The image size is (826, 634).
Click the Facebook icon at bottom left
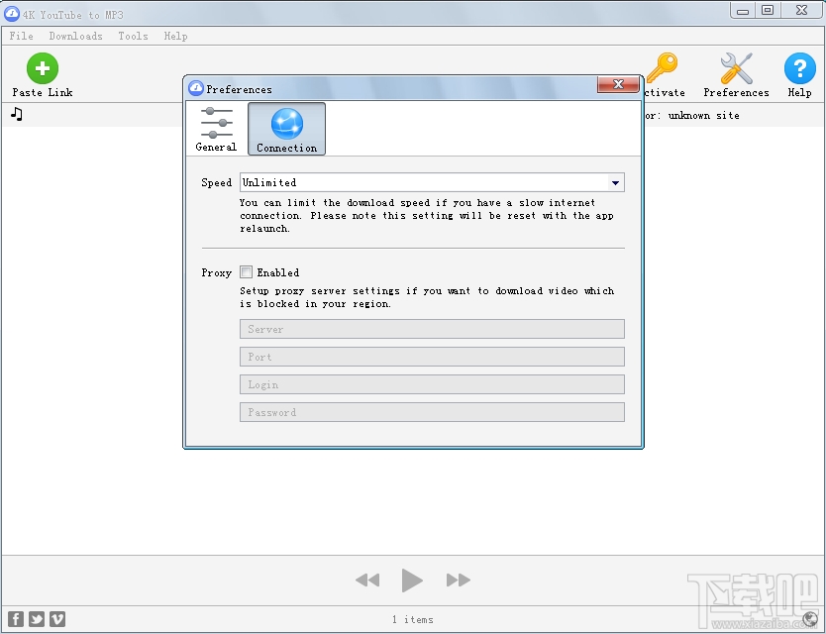14,618
